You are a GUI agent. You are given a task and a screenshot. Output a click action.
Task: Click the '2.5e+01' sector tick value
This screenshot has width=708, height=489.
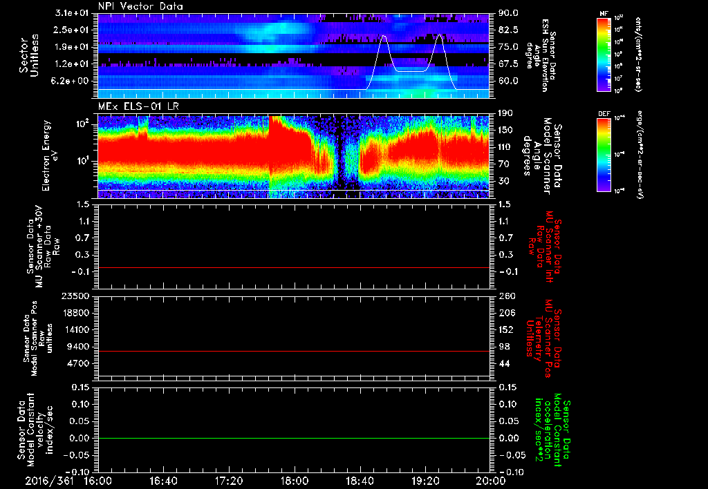72,30
